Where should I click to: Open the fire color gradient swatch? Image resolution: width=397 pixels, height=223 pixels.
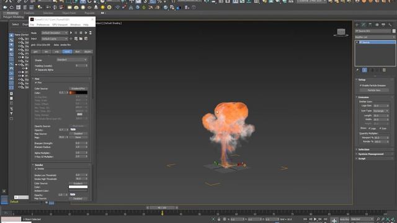click(x=78, y=93)
